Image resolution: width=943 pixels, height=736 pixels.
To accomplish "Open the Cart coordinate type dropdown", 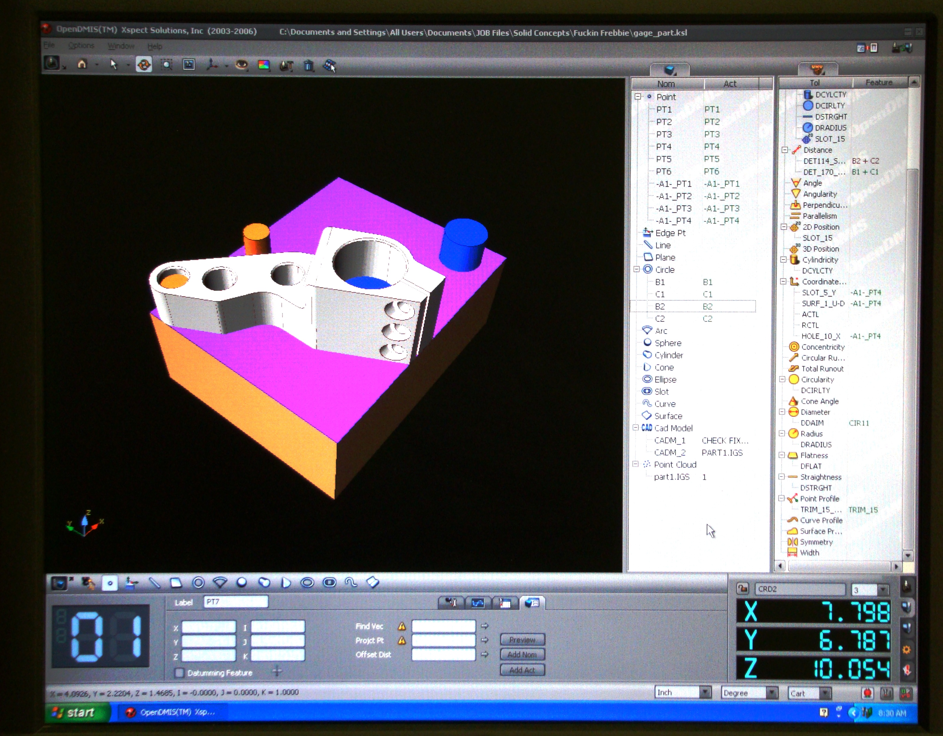I will pyautogui.click(x=825, y=693).
